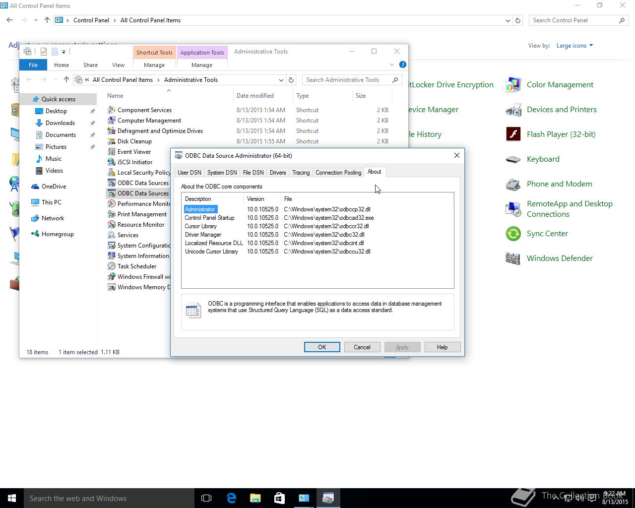Open the Color Management link
The width and height of the screenshot is (635, 508).
(560, 85)
